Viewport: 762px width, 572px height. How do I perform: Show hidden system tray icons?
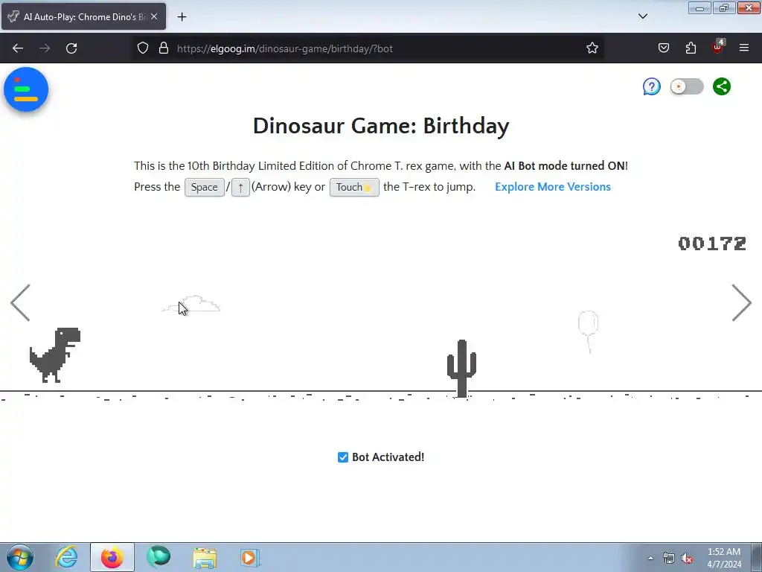tap(650, 558)
